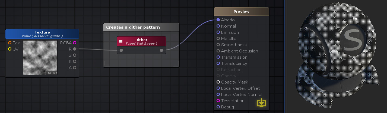Image resolution: width=387 pixels, height=113 pixels.
Task: Click the Albedo input port
Action: pos(218,20)
